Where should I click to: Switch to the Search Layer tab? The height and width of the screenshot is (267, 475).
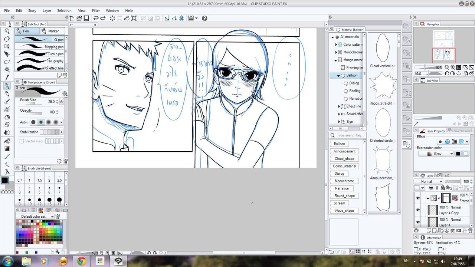[x=460, y=131]
